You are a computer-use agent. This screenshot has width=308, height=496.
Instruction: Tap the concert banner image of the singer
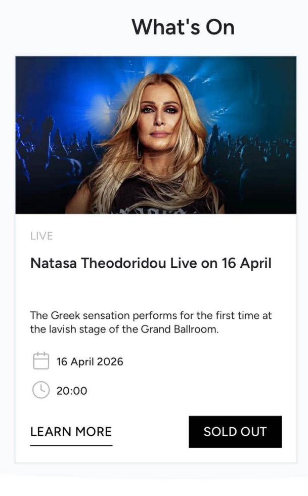coord(156,135)
